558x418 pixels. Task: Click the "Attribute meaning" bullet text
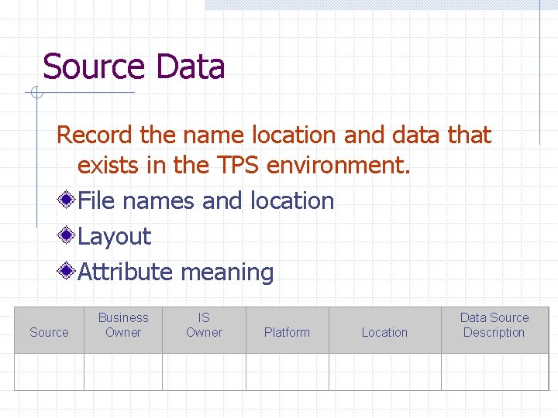pyautogui.click(x=176, y=272)
